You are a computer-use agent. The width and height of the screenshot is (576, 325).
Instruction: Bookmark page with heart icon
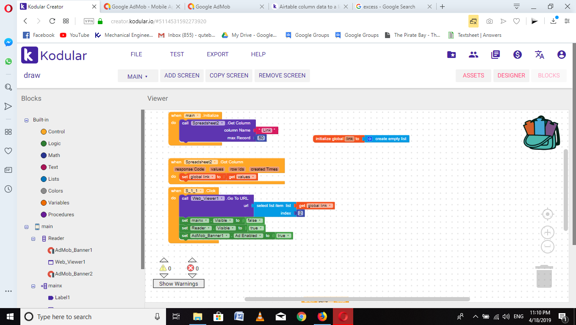pyautogui.click(x=516, y=21)
